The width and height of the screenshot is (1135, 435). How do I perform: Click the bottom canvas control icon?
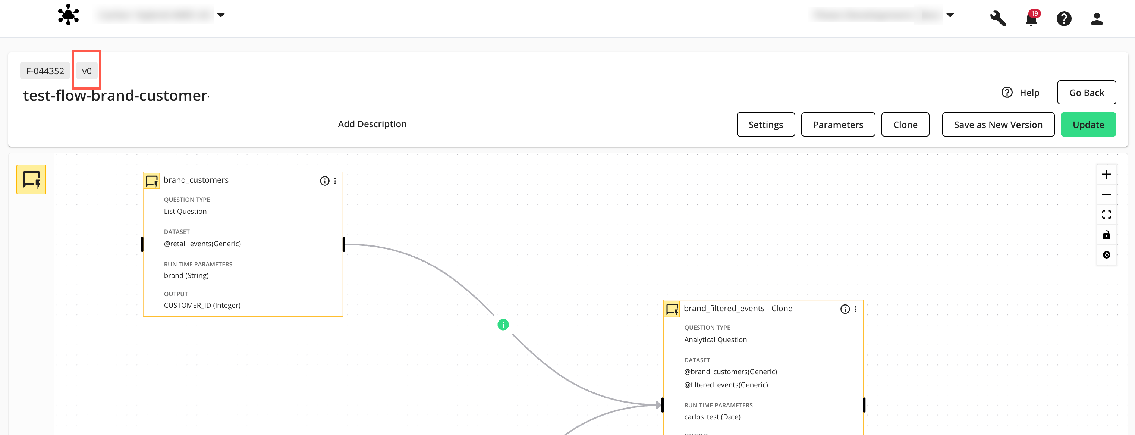coord(1106,255)
